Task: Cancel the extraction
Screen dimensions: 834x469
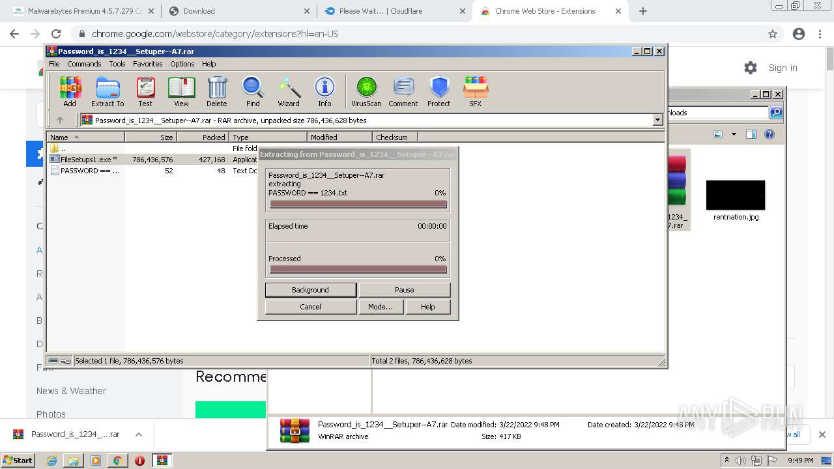Action: click(311, 307)
